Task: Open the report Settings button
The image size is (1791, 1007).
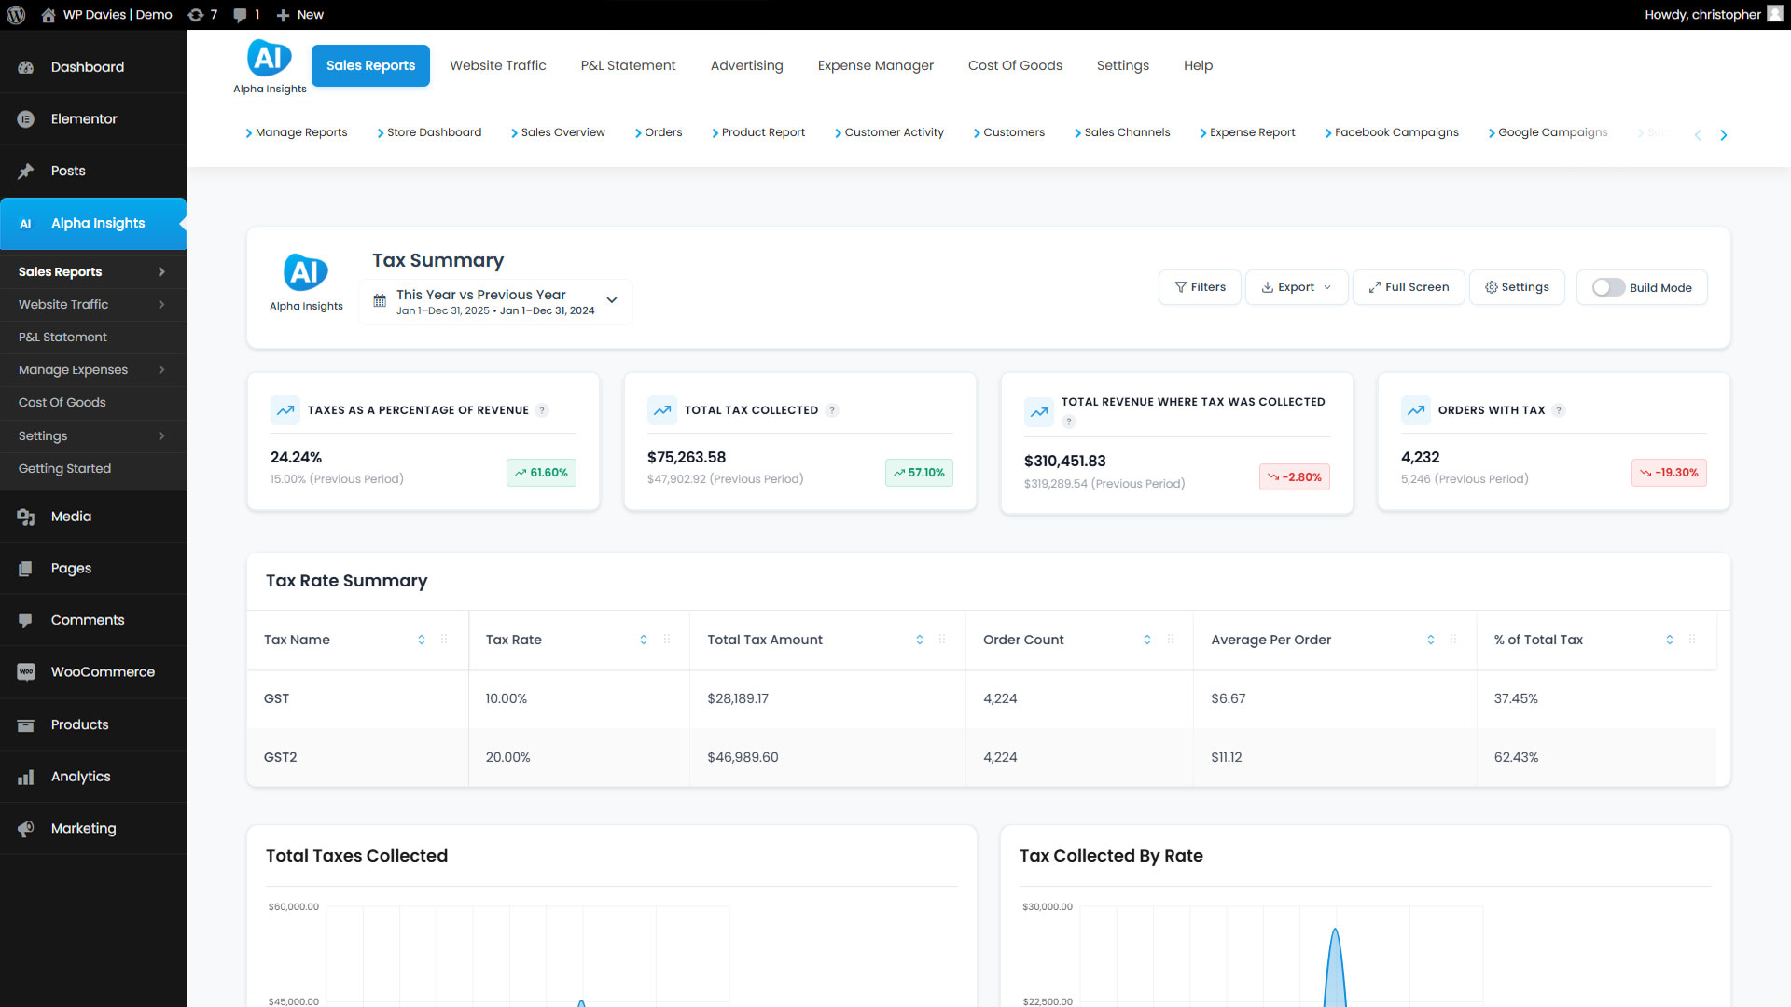Action: coord(1517,287)
